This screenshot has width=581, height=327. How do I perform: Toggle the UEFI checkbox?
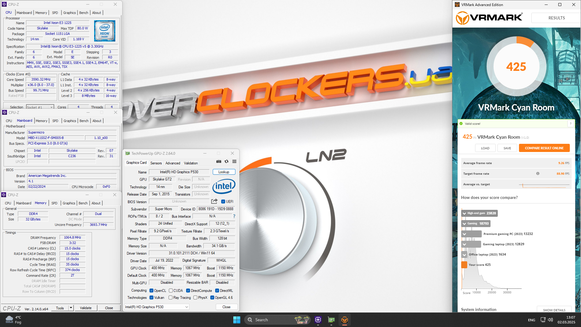pos(223,202)
